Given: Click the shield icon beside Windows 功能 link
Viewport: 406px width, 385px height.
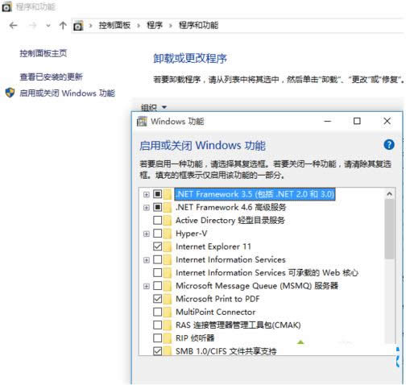Looking at the screenshot, I should (x=10, y=93).
